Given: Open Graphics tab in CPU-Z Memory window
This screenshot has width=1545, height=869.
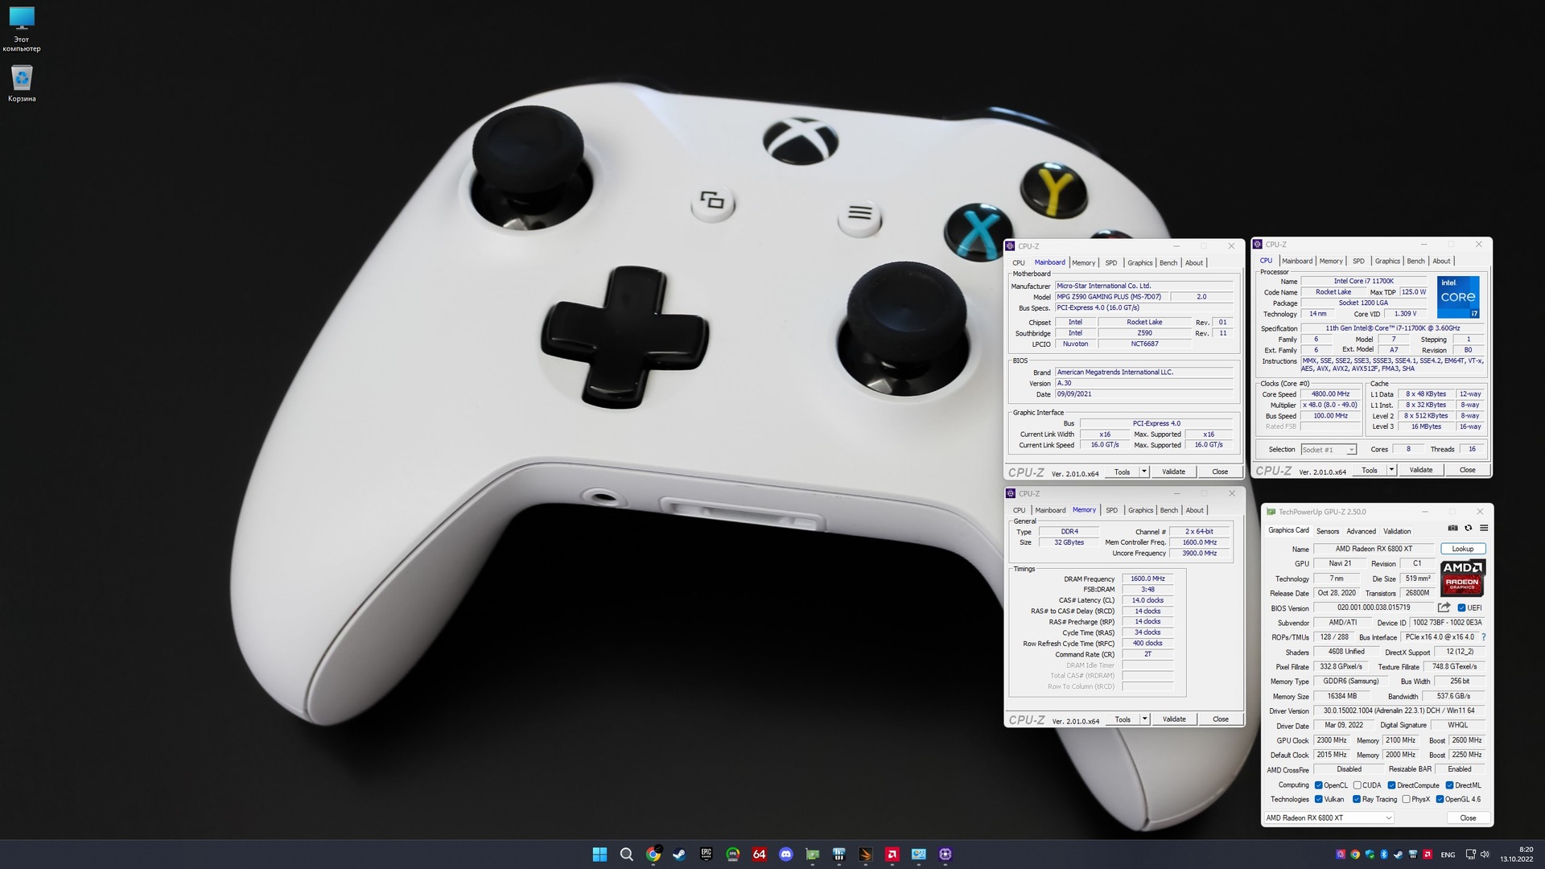Looking at the screenshot, I should point(1140,510).
